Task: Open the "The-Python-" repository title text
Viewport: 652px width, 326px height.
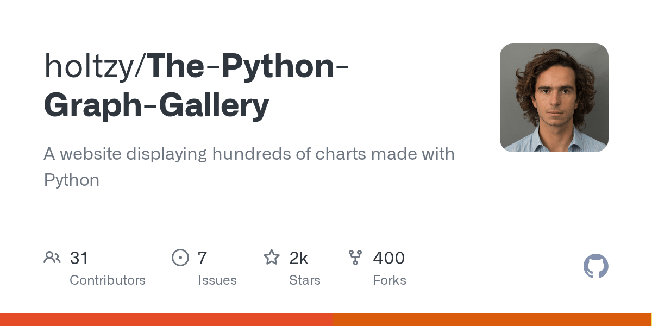Action: tap(248, 66)
